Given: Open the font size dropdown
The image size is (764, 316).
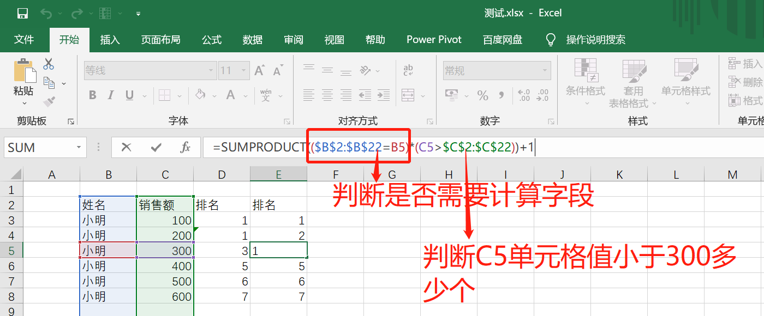Looking at the screenshot, I should click(244, 70).
